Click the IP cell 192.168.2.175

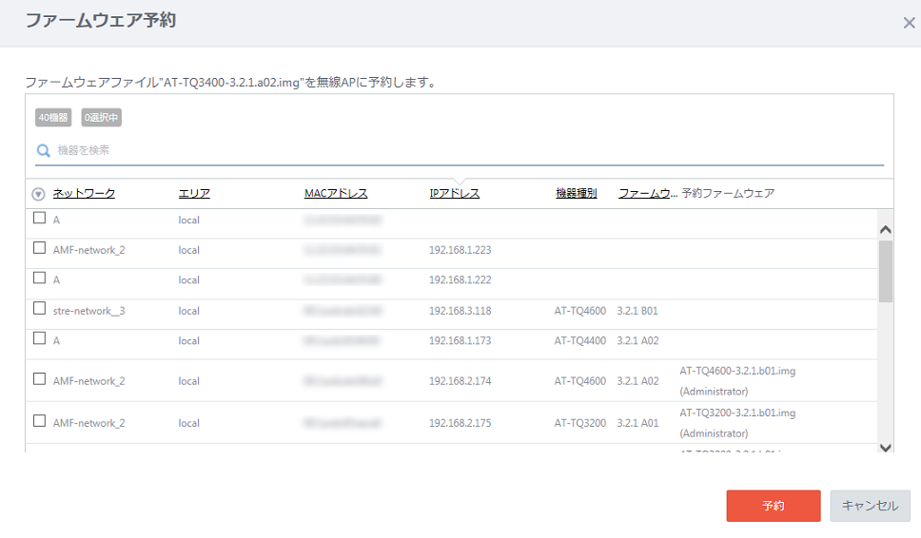pyautogui.click(x=460, y=423)
